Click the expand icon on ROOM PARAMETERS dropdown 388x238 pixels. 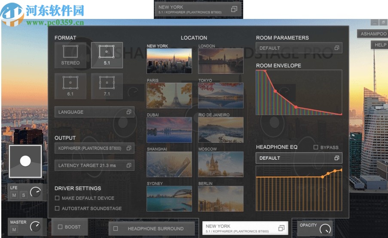pyautogui.click(x=337, y=48)
